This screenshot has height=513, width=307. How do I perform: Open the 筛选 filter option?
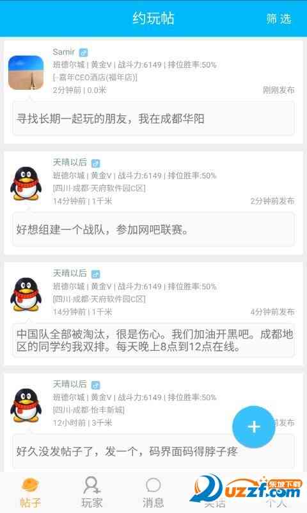pos(278,19)
